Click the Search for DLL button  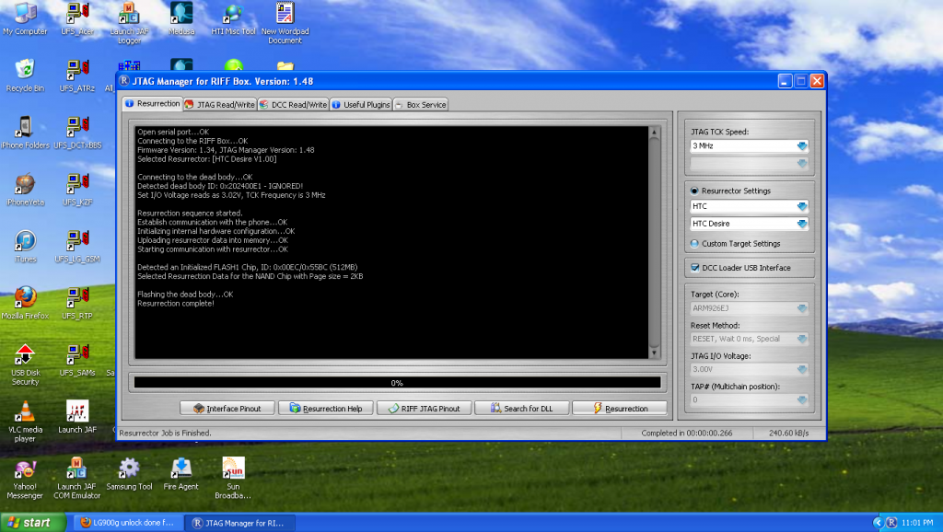pos(522,408)
